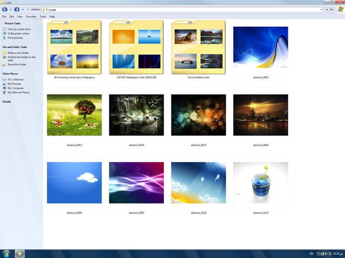
Task: Select the abstract_0118 sky clouds thumbnail
Action: coord(198,183)
